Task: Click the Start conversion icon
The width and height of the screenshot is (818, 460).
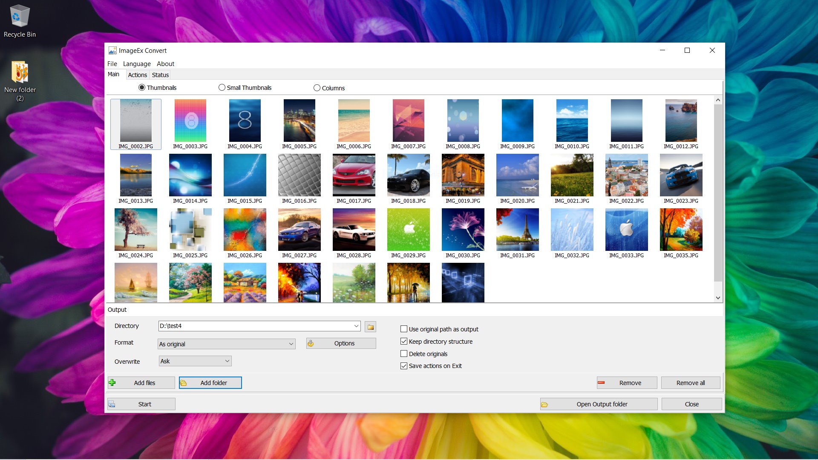Action: (x=112, y=404)
